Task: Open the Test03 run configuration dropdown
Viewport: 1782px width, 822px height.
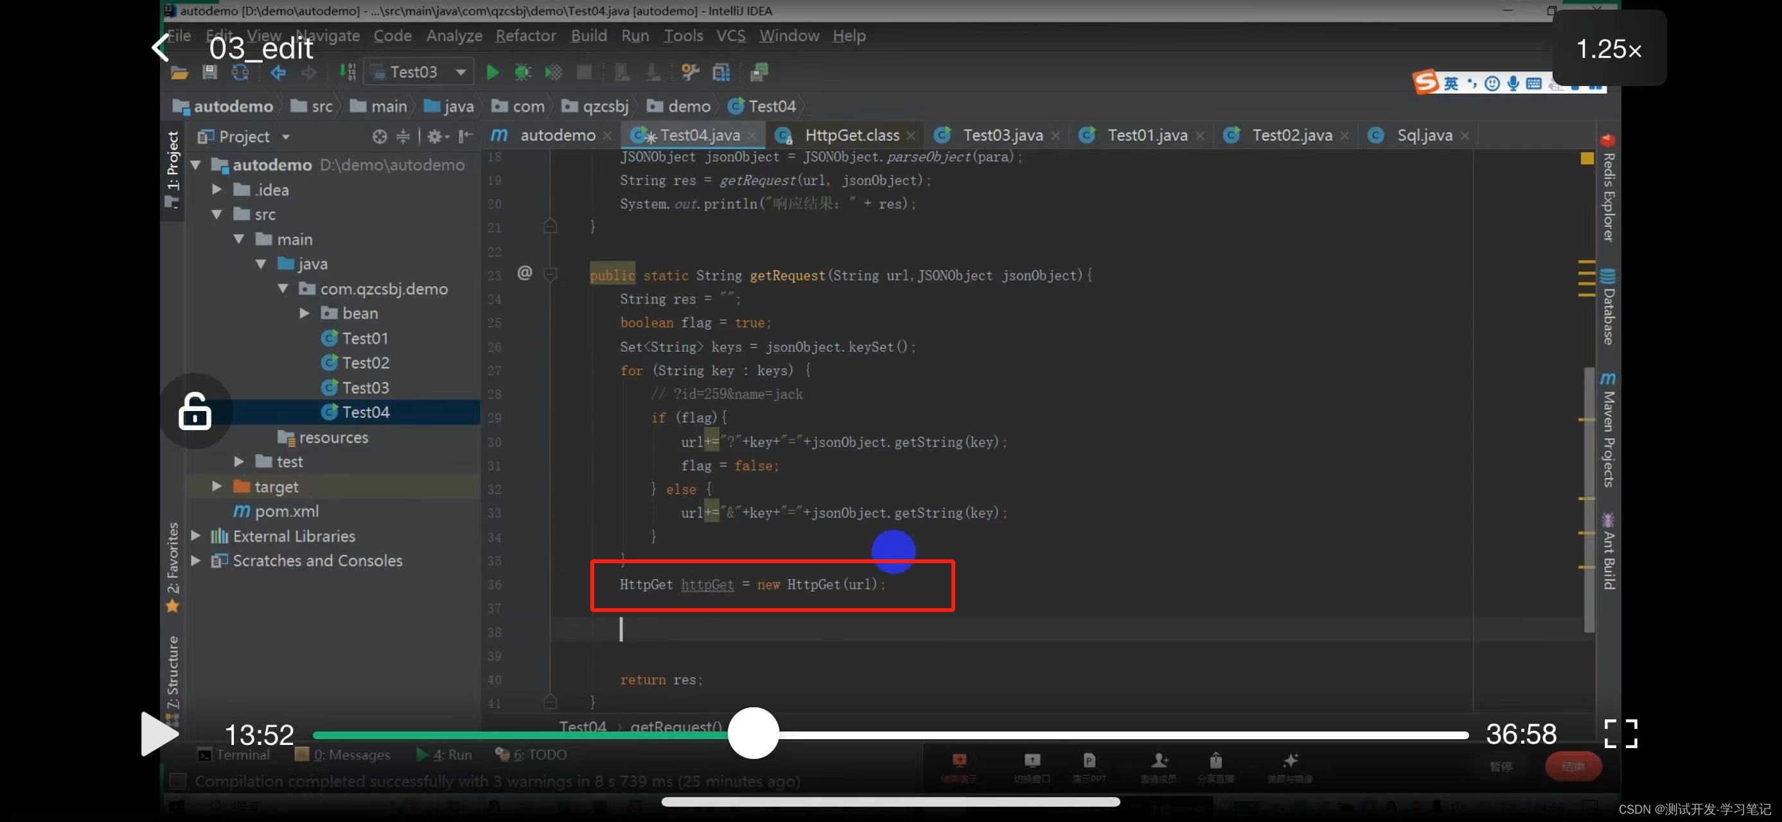Action: pos(419,72)
